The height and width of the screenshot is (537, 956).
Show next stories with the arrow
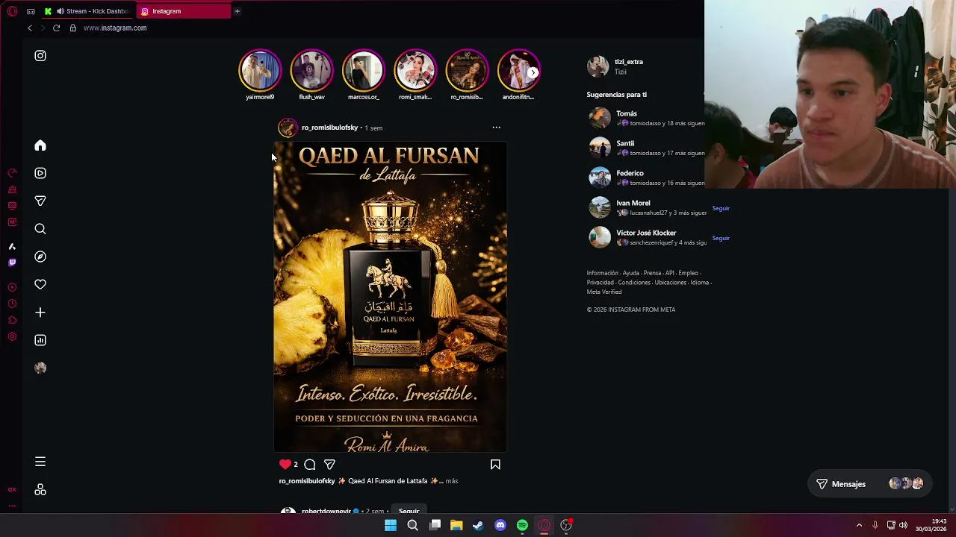(533, 72)
